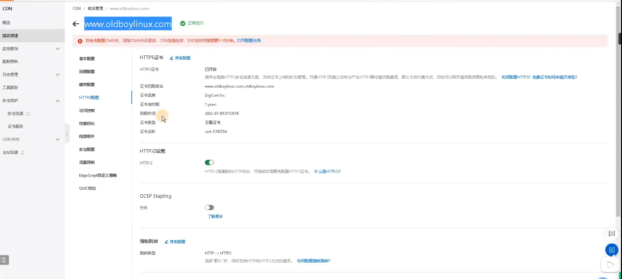Click the www.oldboylinux.com breadcrumb
Screen dimensions: 622x279
click(x=129, y=9)
